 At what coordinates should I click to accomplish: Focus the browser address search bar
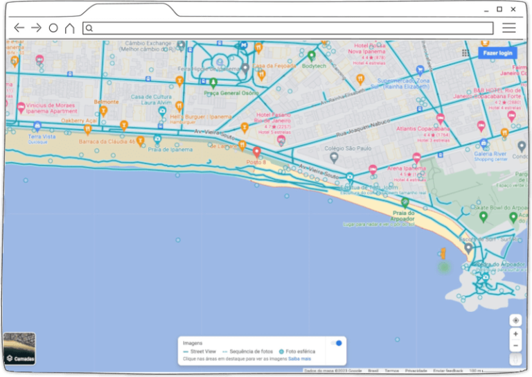coord(287,28)
